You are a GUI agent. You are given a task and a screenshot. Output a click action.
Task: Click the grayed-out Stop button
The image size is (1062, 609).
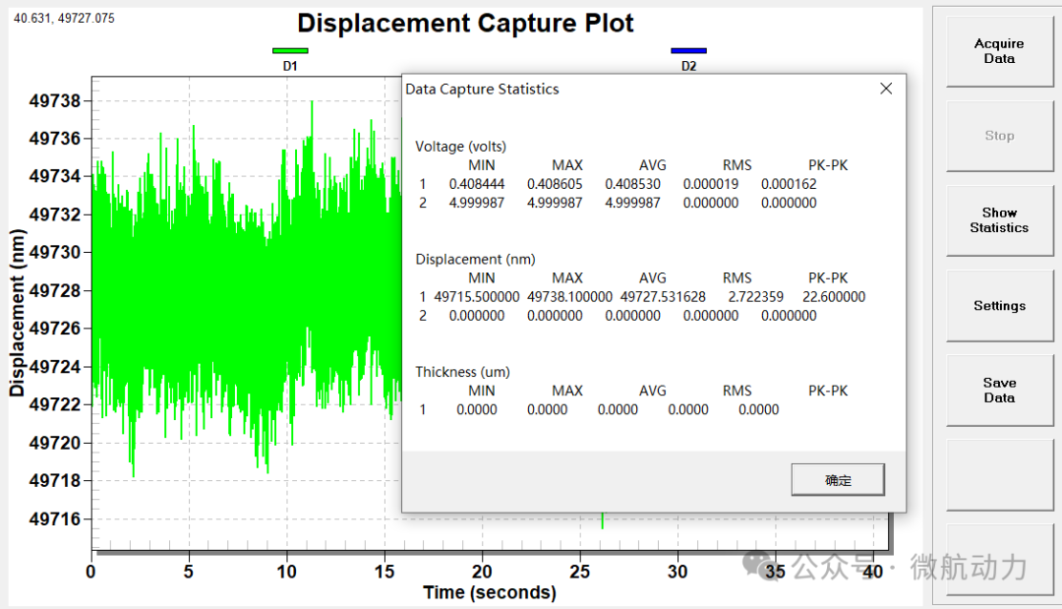[999, 136]
